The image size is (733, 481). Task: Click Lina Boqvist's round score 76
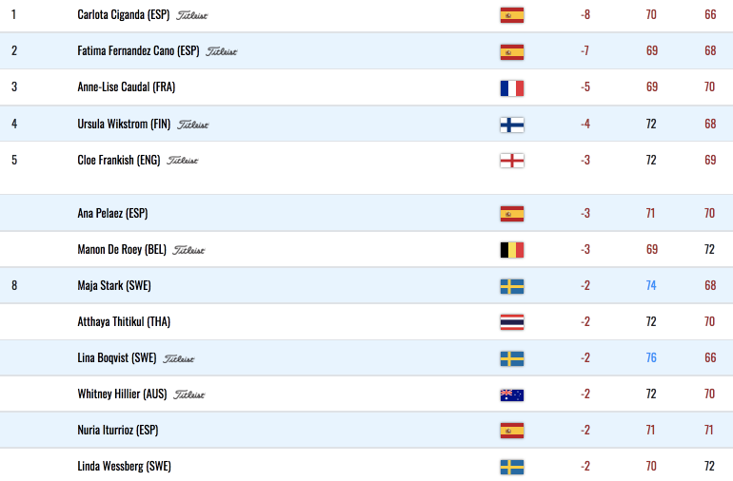click(x=651, y=357)
